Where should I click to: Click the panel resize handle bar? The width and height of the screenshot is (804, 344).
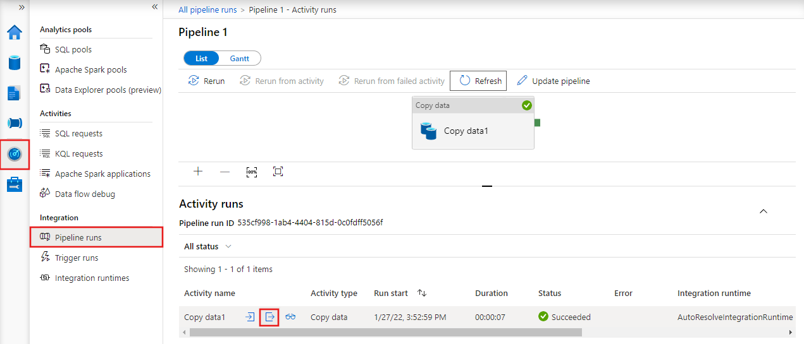487,186
